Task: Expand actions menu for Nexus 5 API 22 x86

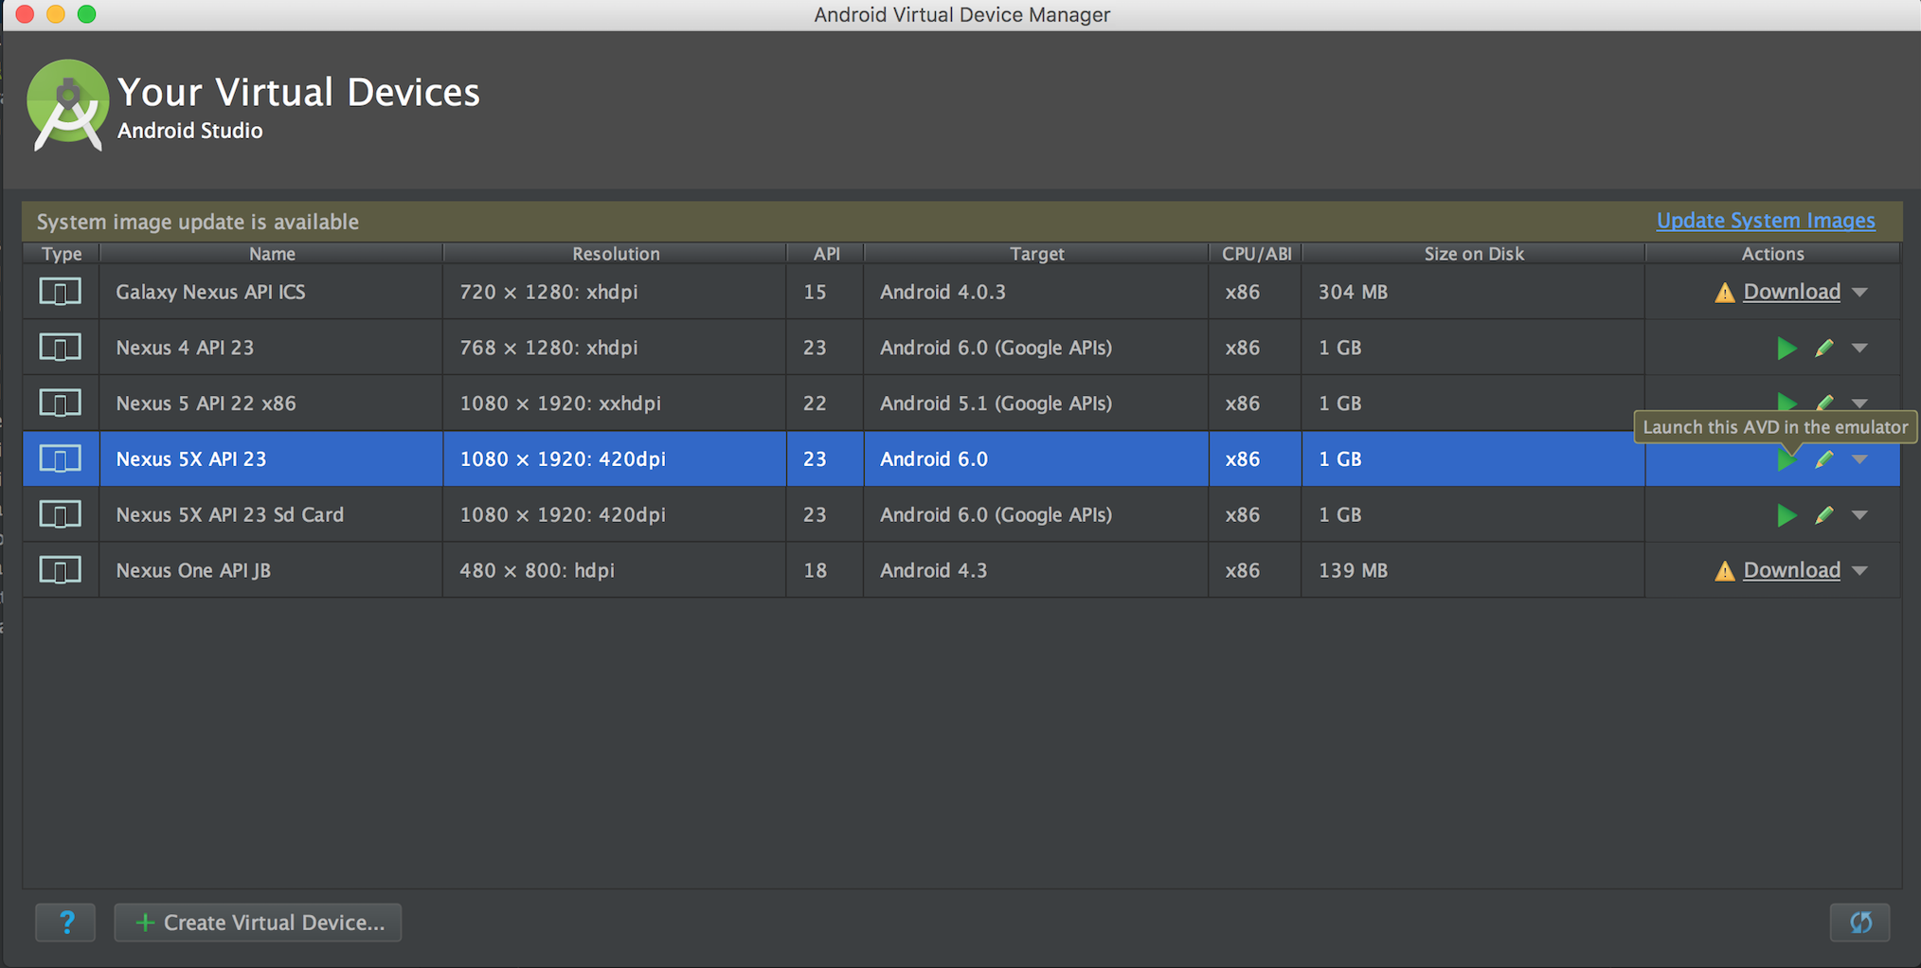Action: pos(1860,403)
